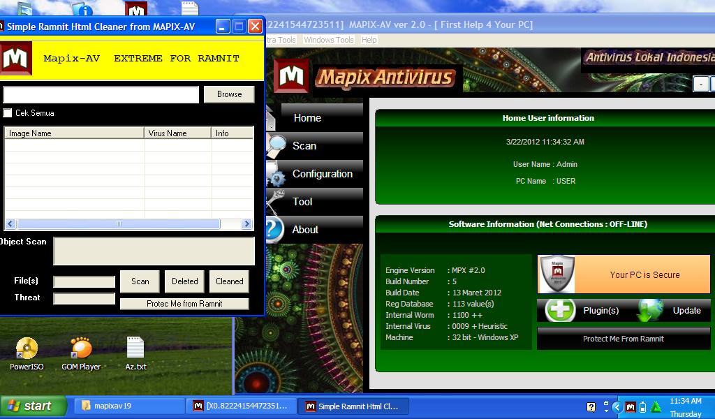This screenshot has width=715, height=419.
Task: Click the 'User Name : Admin' text
Action: coord(545,164)
